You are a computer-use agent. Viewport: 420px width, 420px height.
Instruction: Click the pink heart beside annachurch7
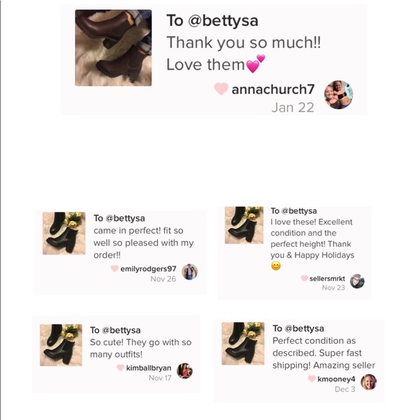click(x=221, y=89)
